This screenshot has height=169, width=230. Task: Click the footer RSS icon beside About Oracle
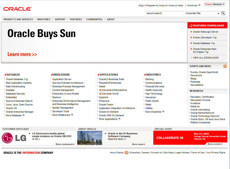[x=126, y=152]
